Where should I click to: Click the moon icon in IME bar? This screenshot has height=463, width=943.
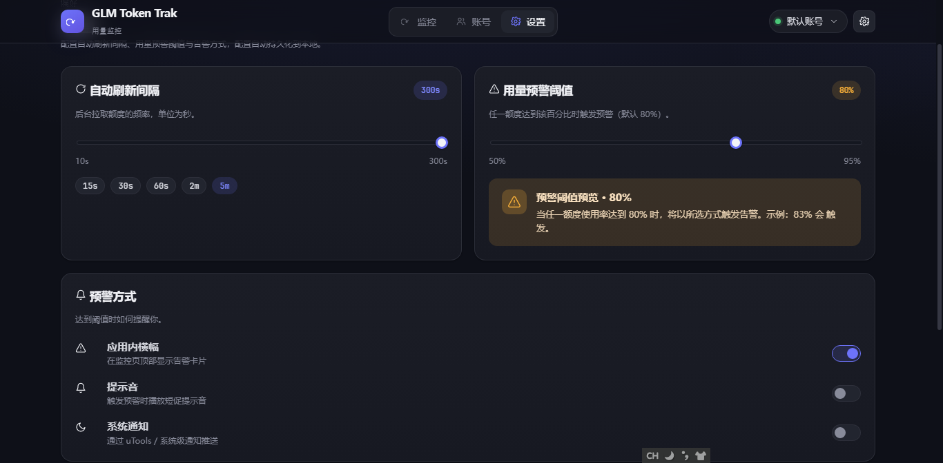tap(669, 455)
